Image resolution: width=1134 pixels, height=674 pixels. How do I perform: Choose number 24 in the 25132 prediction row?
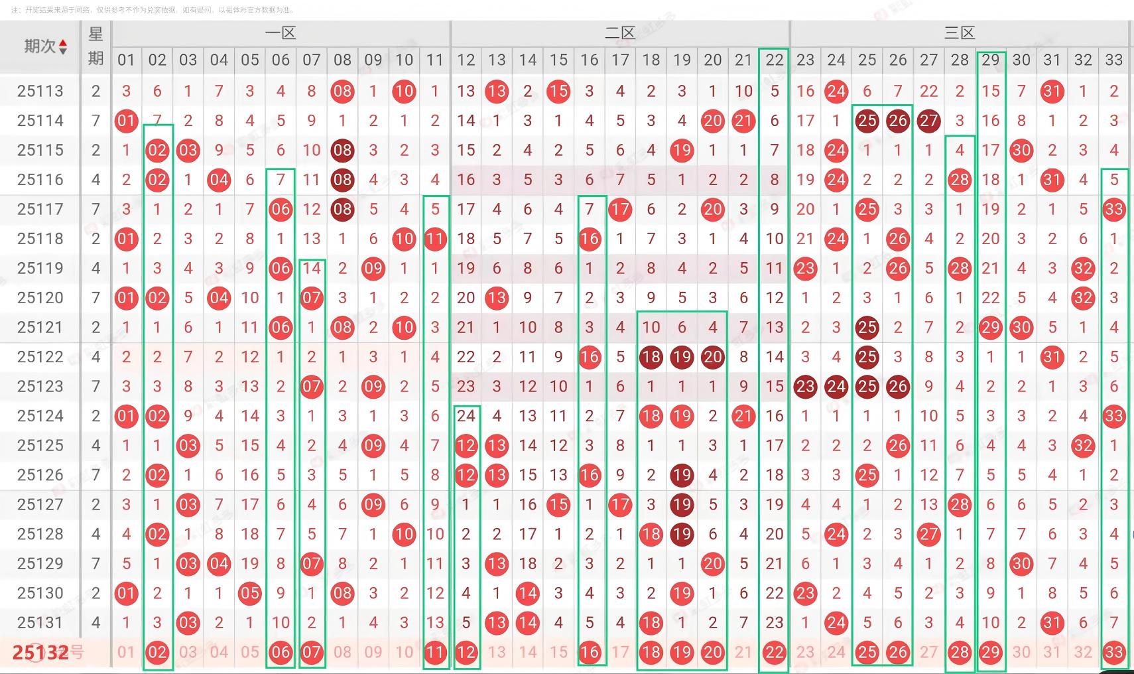coord(836,652)
